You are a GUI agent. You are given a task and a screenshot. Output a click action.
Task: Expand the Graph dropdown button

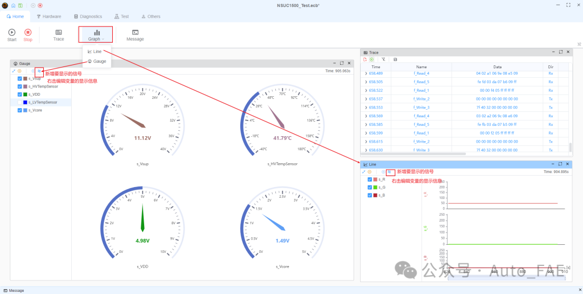pyautogui.click(x=97, y=35)
